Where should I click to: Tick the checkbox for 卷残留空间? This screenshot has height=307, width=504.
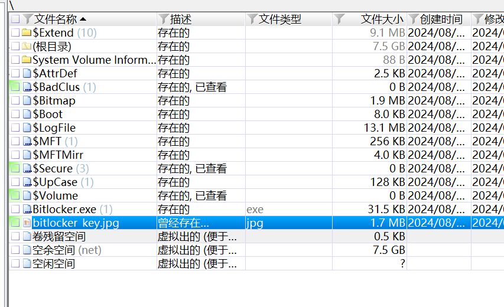click(15, 236)
